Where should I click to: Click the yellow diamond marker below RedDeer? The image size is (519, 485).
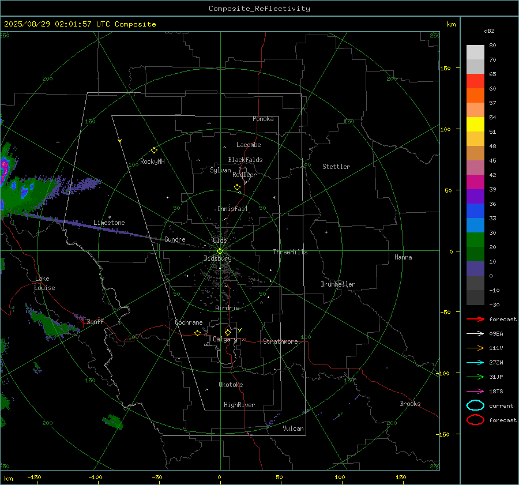click(x=238, y=187)
